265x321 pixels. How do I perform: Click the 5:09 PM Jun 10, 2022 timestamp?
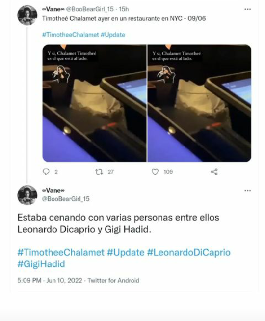[50, 280]
